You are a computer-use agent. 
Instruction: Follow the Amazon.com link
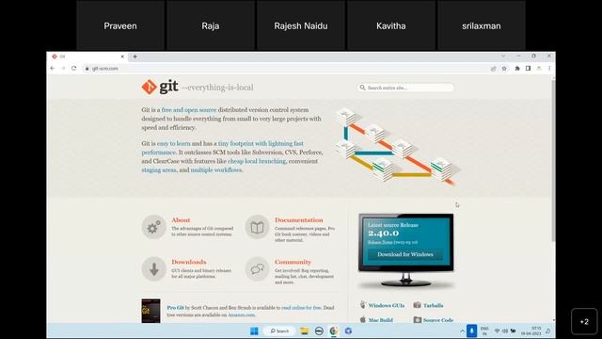point(241,315)
